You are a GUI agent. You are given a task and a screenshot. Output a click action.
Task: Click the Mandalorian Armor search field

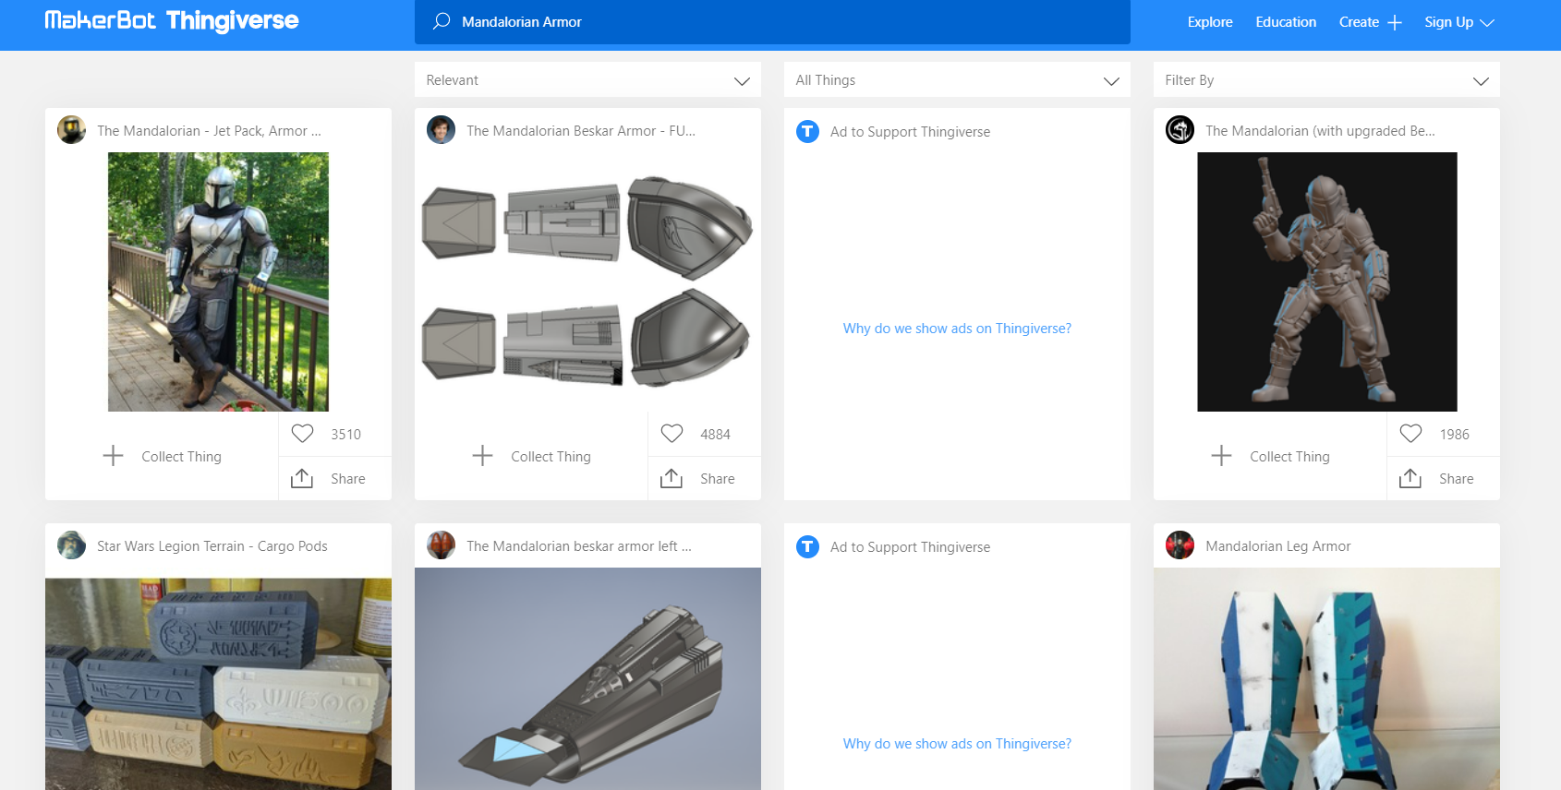772,22
